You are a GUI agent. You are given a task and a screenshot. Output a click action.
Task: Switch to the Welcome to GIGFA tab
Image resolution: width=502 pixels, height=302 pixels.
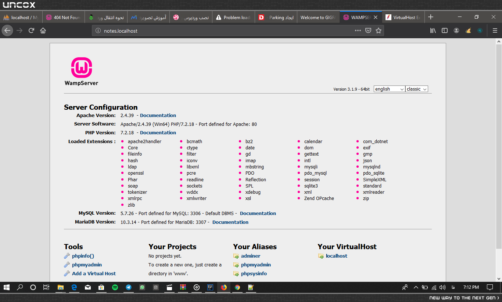tap(318, 17)
